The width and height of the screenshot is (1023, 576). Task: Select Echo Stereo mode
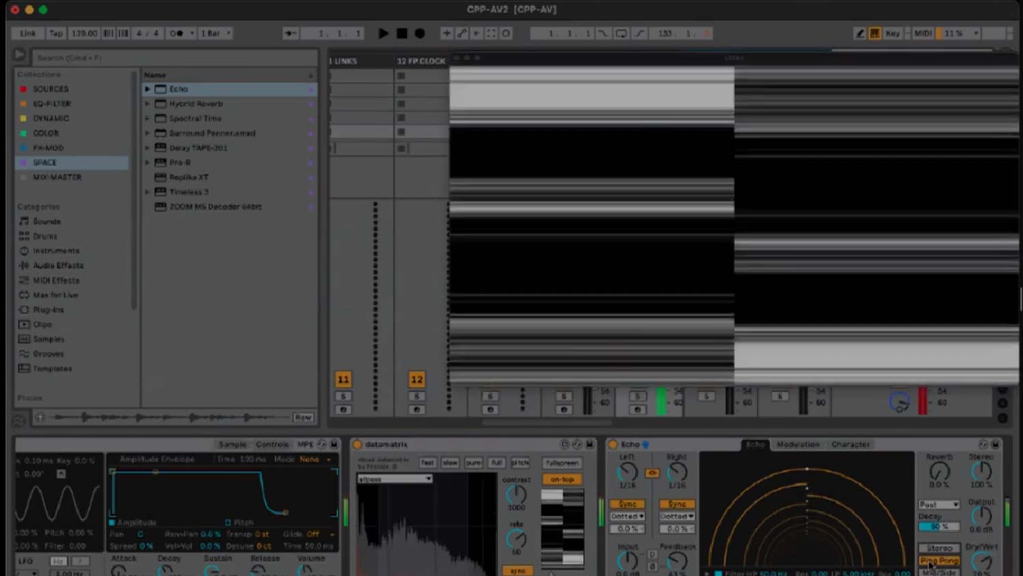(x=939, y=548)
